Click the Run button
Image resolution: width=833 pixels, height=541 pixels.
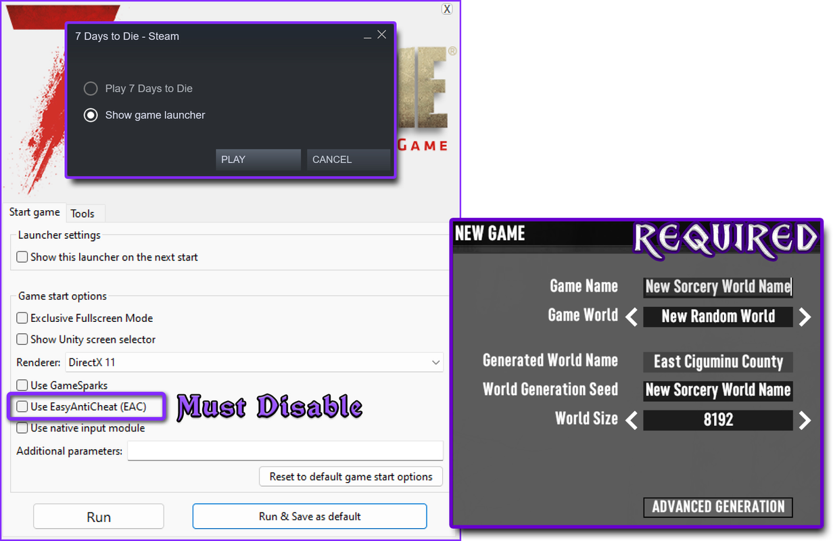(99, 517)
